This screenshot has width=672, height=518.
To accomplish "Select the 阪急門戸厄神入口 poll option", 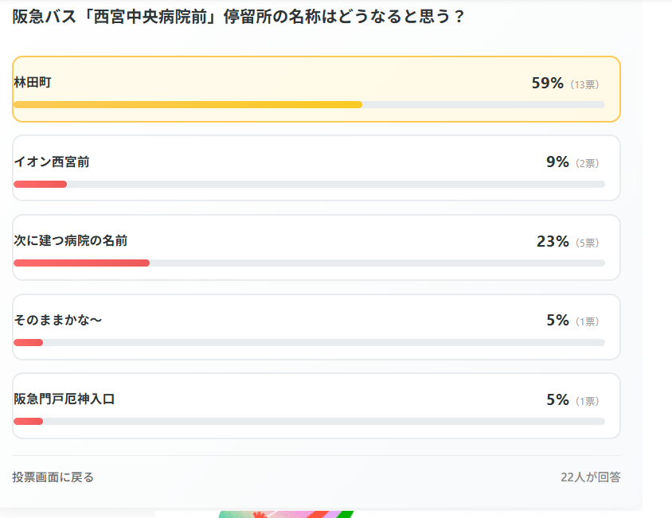I will (316, 406).
